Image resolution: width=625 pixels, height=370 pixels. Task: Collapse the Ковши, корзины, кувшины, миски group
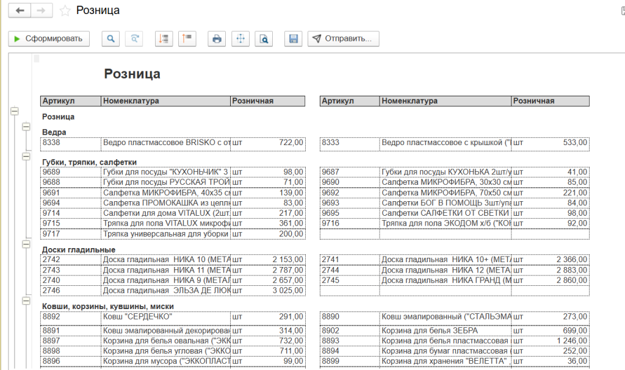pos(26,301)
